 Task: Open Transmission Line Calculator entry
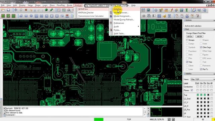tap(91, 16)
